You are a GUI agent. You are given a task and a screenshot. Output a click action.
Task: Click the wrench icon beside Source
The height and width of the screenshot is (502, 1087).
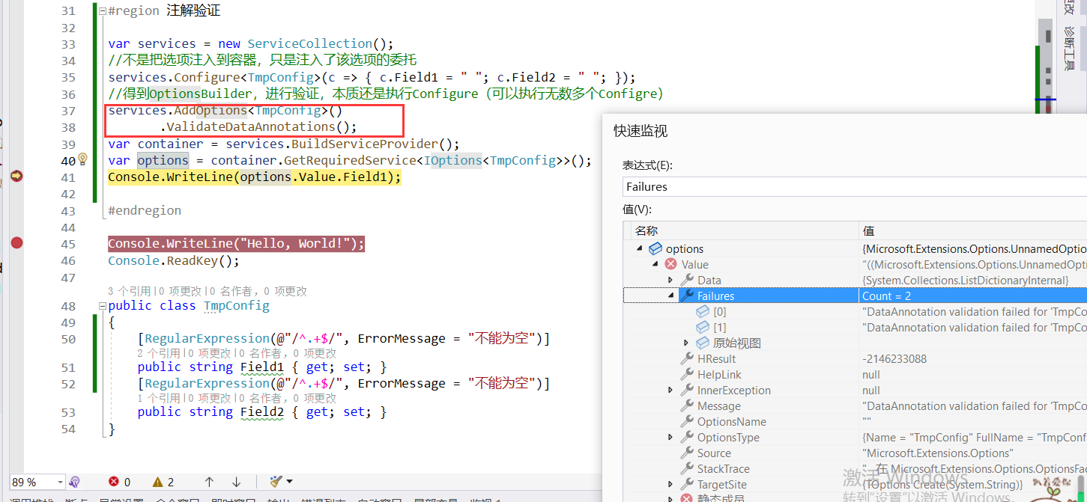click(x=686, y=453)
